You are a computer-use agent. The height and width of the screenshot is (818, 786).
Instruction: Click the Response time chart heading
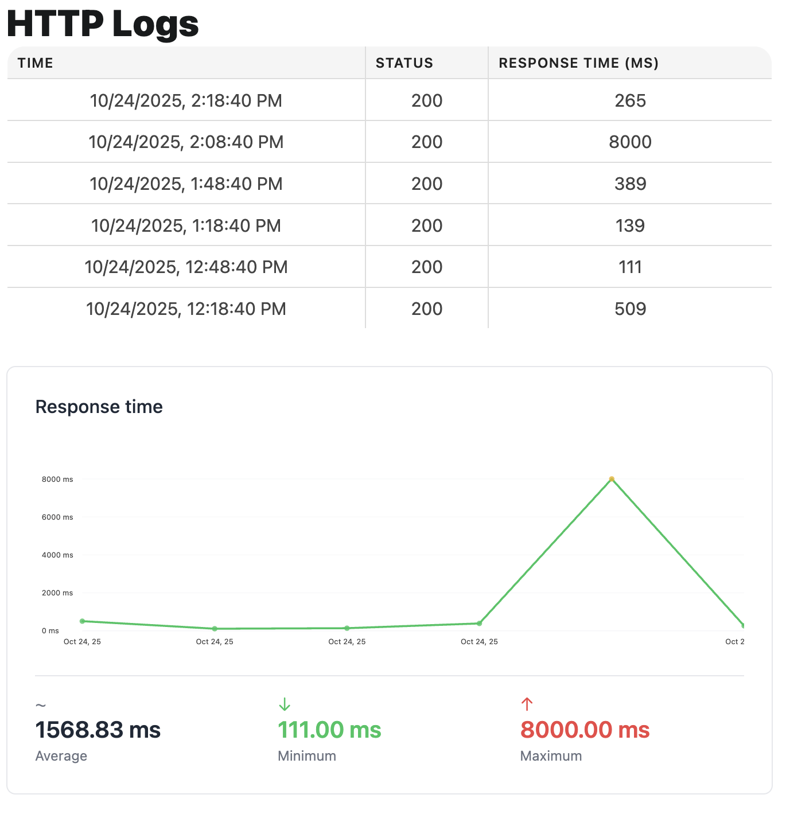click(x=99, y=407)
